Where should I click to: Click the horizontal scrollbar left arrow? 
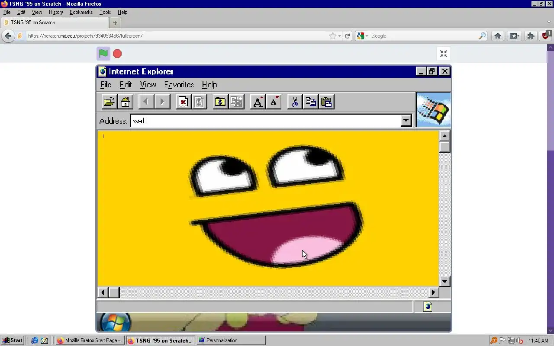point(103,292)
